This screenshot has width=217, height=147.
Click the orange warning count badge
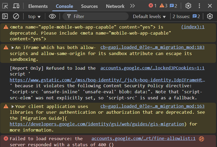163,6
